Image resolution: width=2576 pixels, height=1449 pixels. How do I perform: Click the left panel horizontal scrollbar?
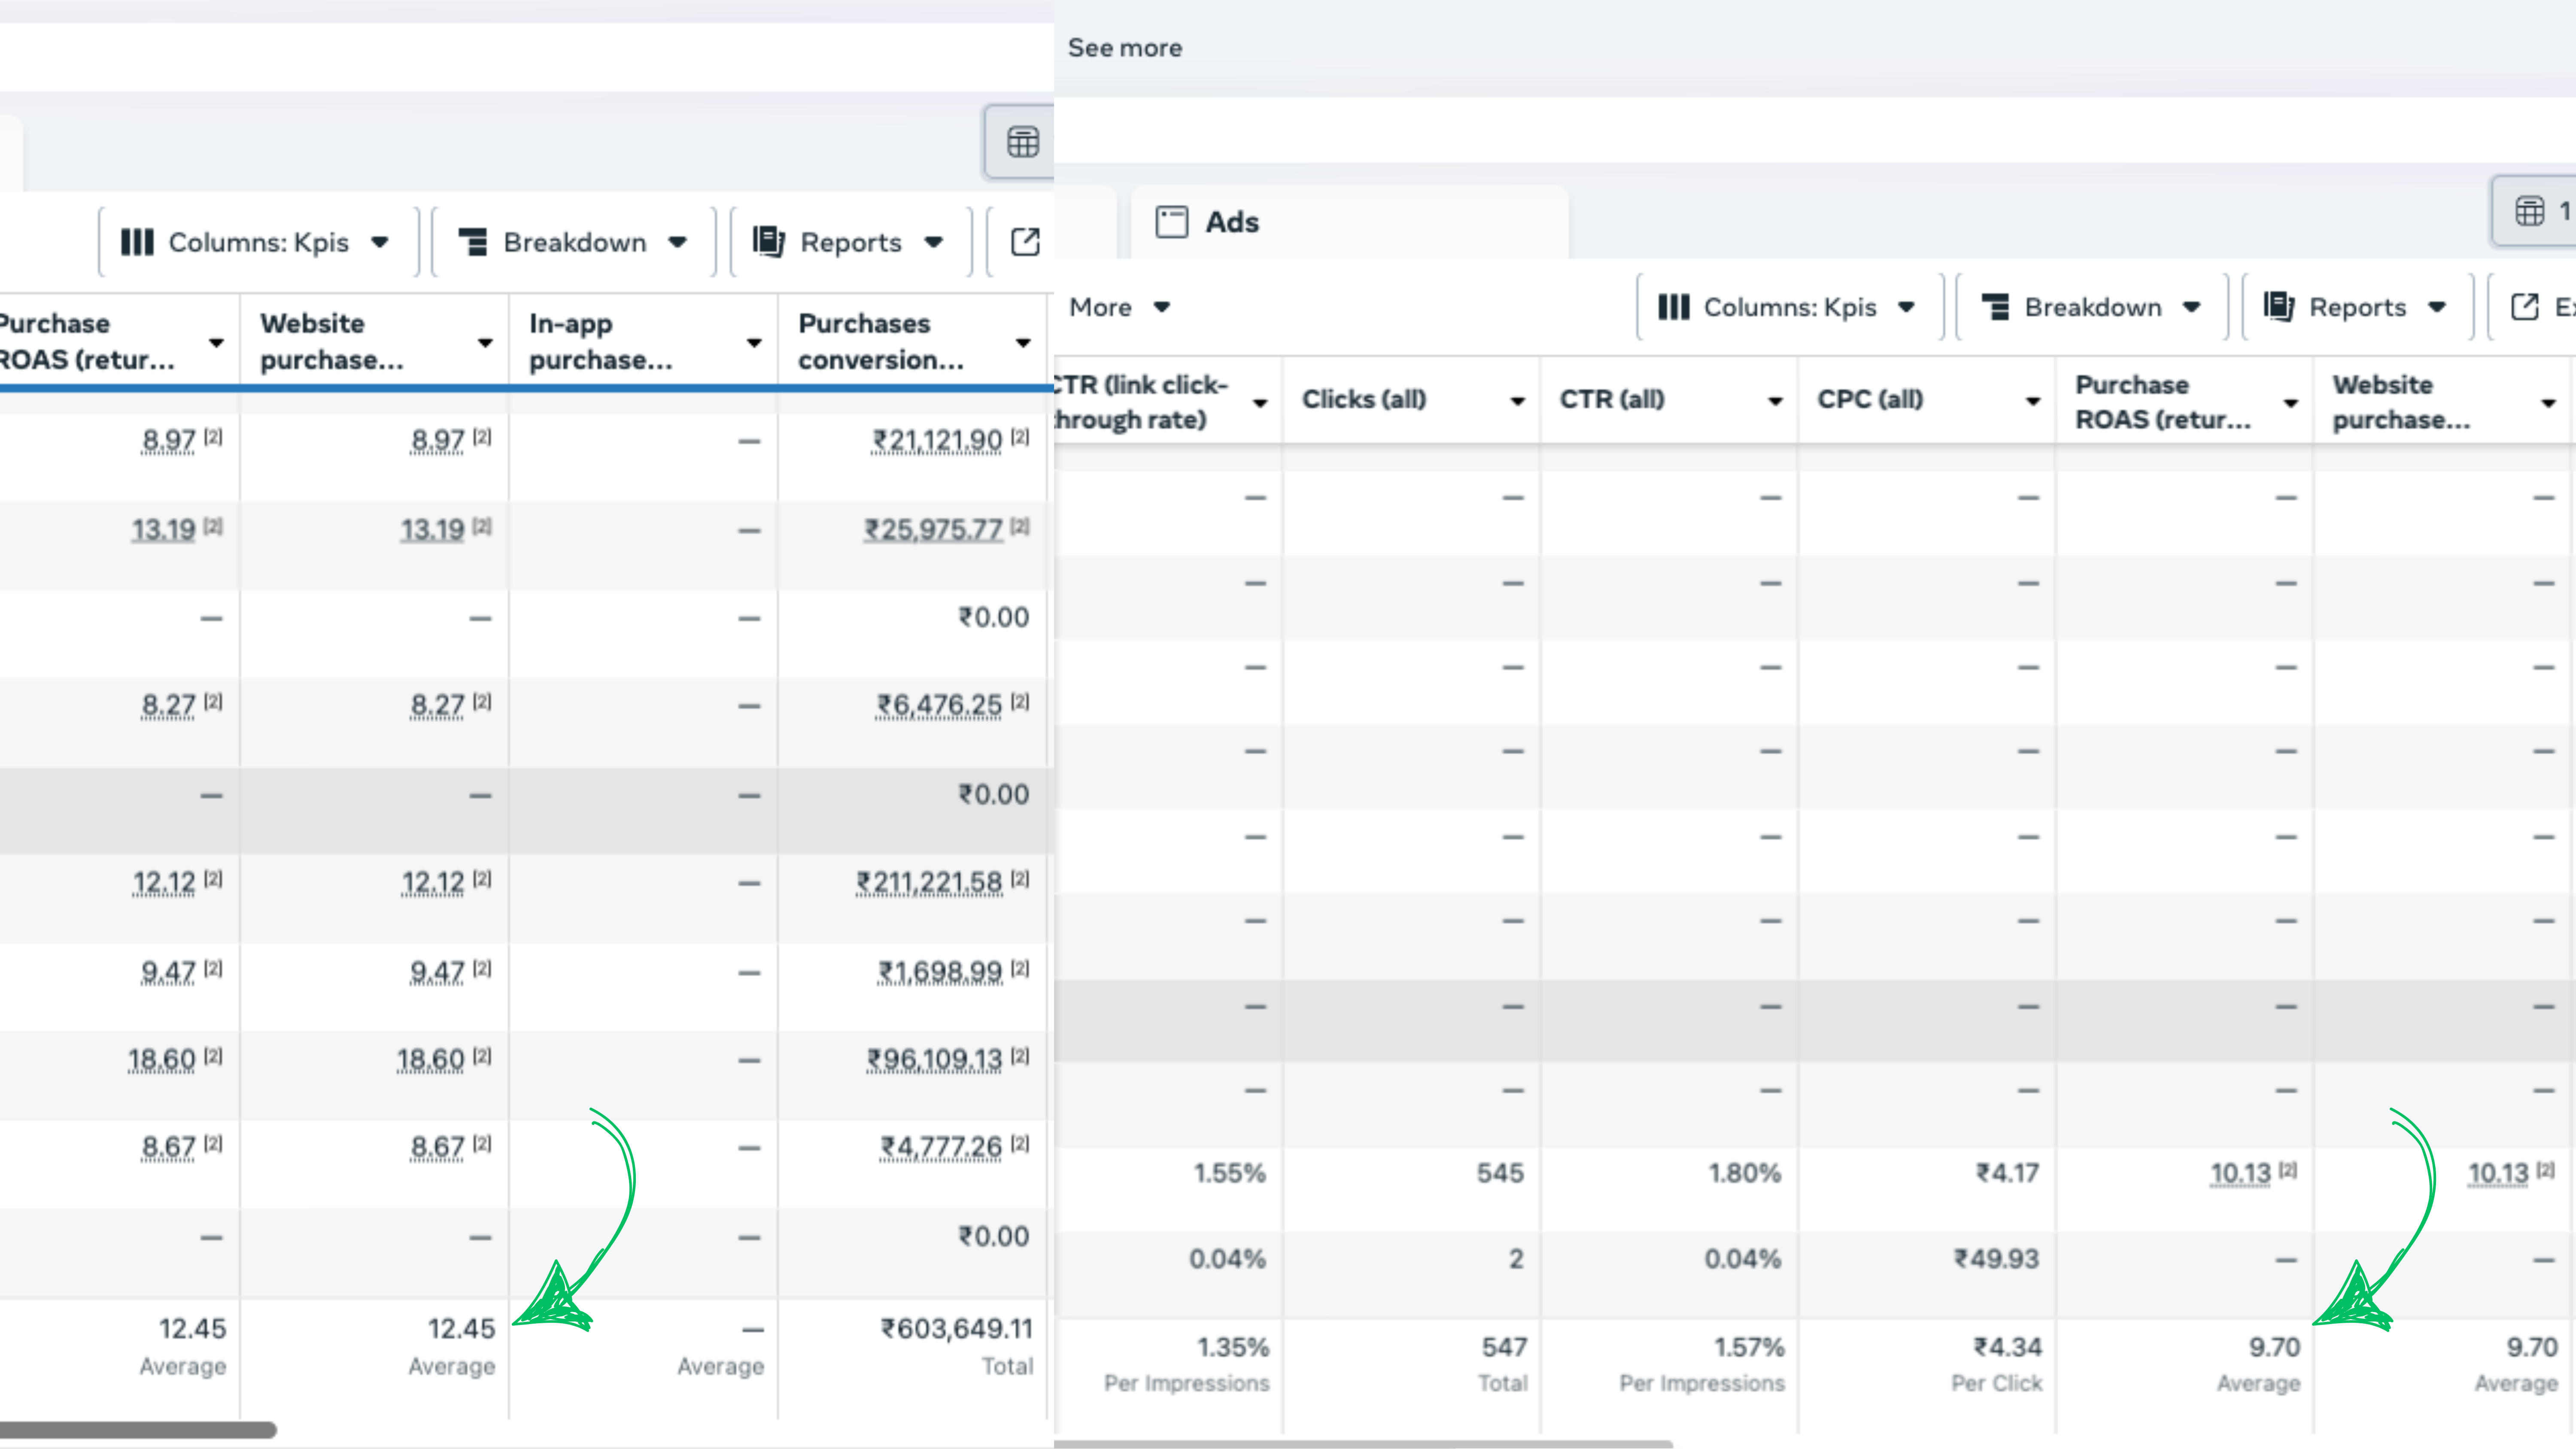click(x=138, y=1430)
